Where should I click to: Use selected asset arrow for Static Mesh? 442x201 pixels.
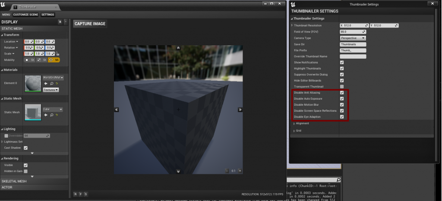[46, 115]
